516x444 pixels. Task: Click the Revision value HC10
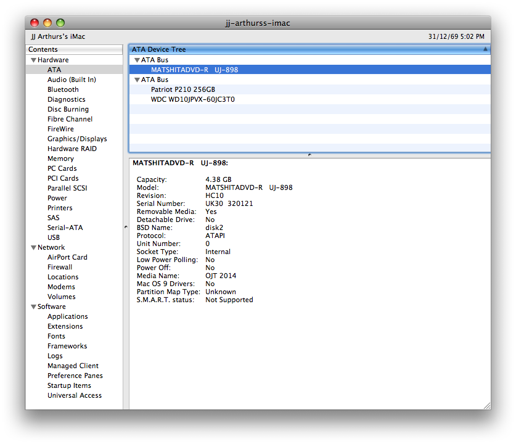215,195
